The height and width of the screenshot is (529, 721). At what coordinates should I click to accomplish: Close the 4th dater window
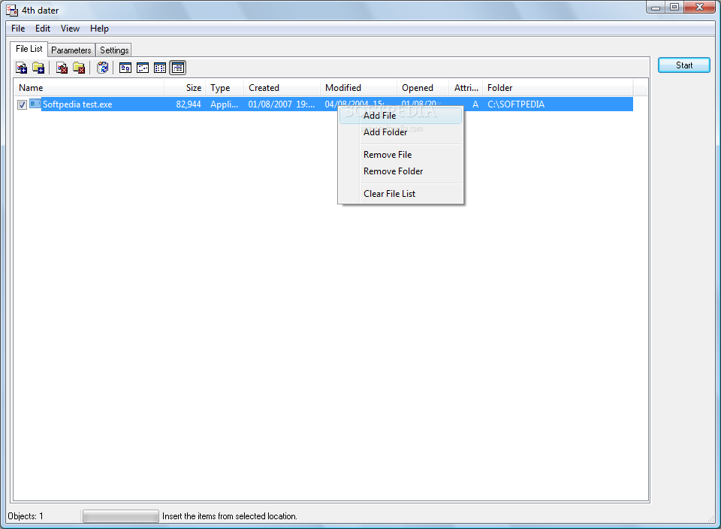tap(699, 8)
